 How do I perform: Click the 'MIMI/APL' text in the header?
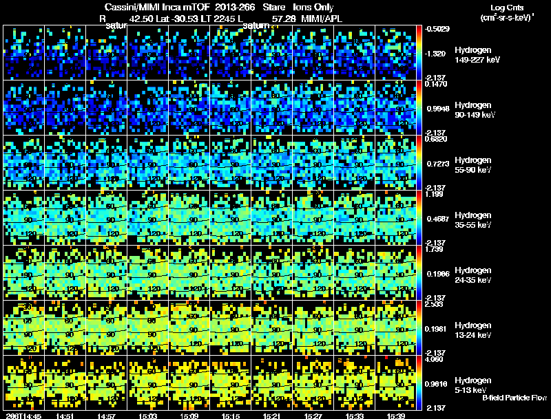[x=322, y=19]
